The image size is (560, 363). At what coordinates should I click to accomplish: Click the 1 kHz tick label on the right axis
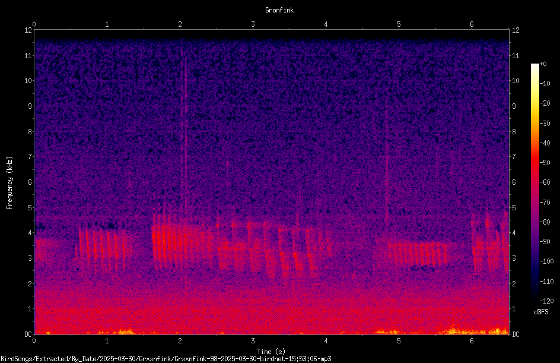(x=514, y=309)
